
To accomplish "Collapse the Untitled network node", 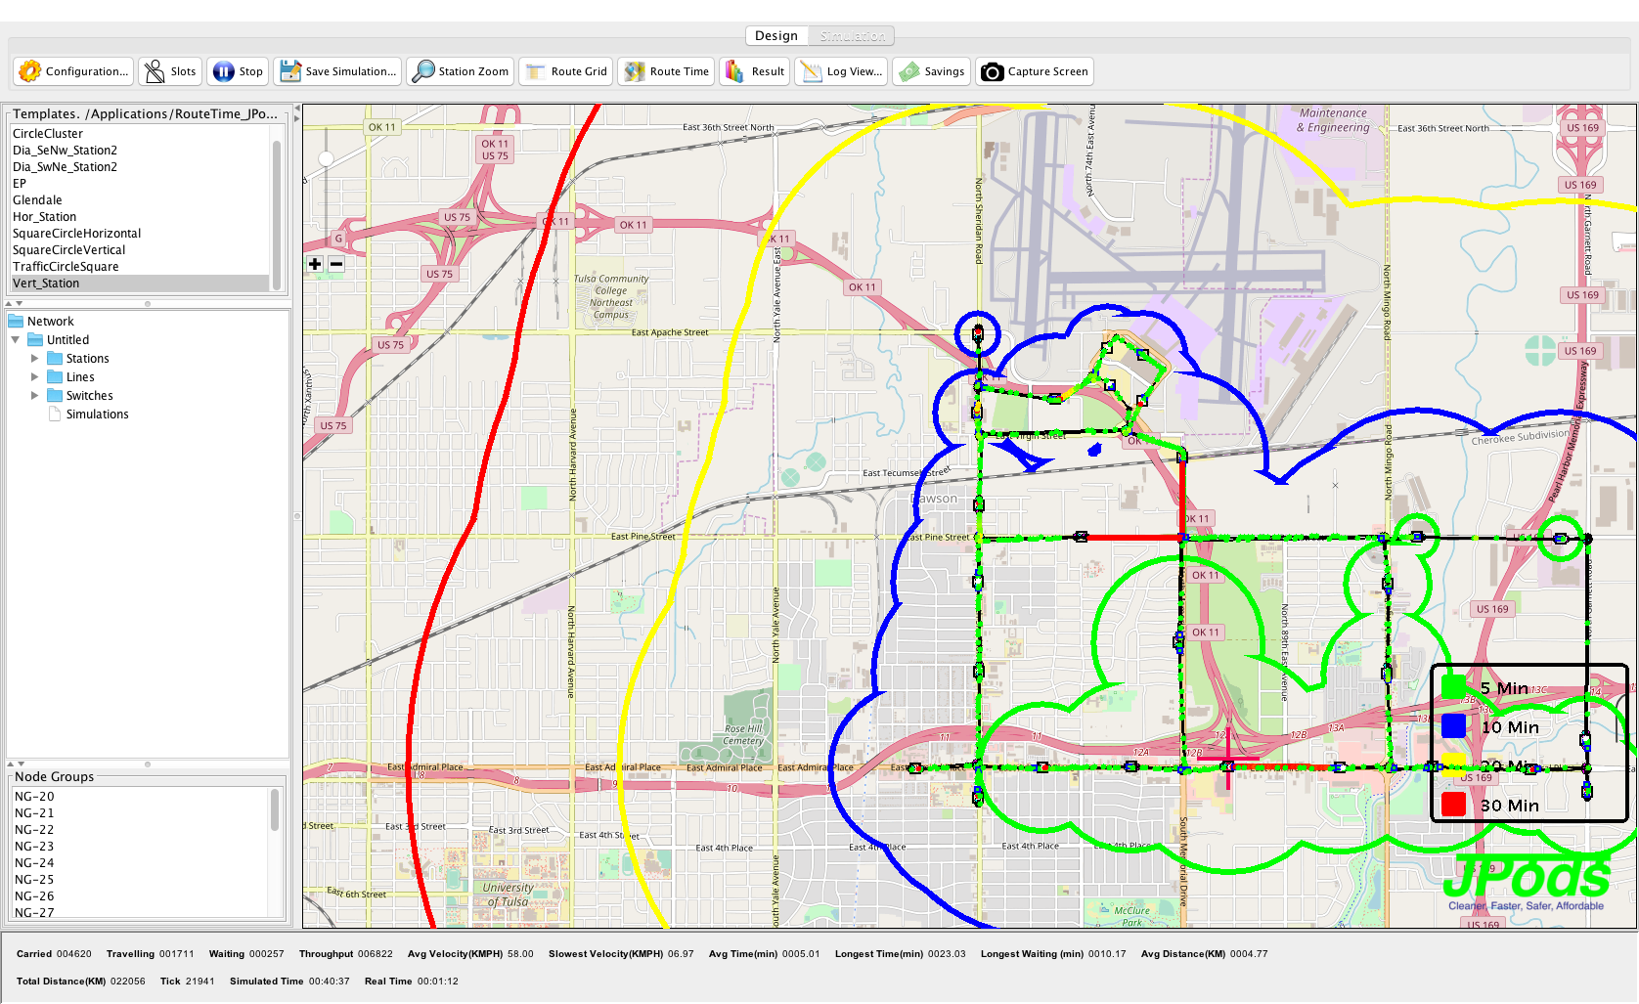I will click(x=16, y=340).
